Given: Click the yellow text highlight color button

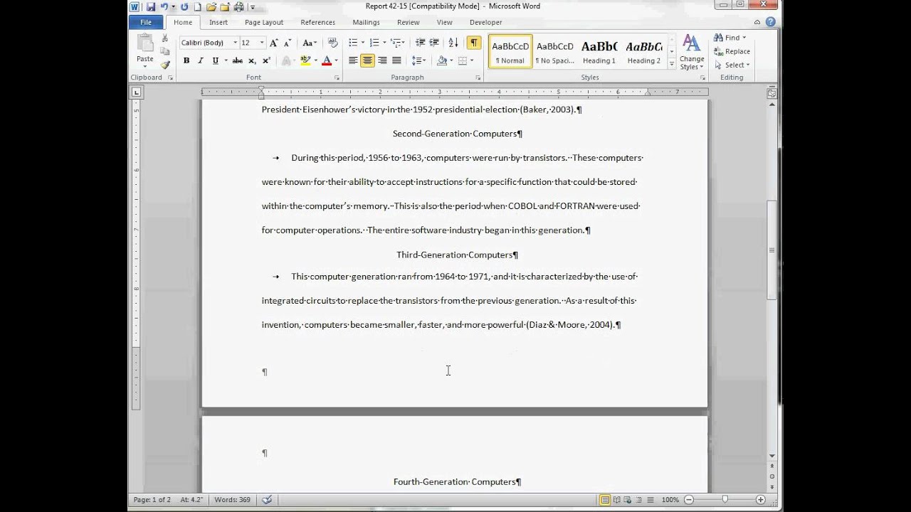Looking at the screenshot, I should (306, 60).
